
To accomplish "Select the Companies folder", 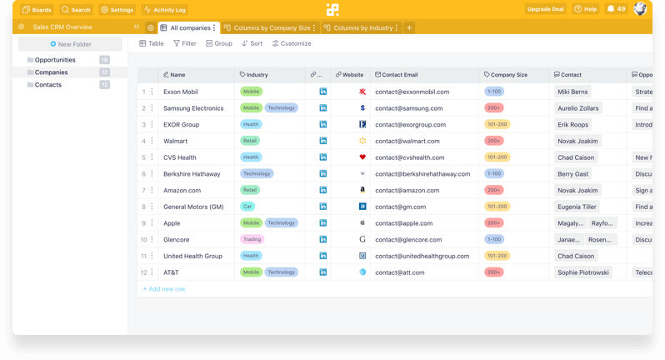I will 69,72.
